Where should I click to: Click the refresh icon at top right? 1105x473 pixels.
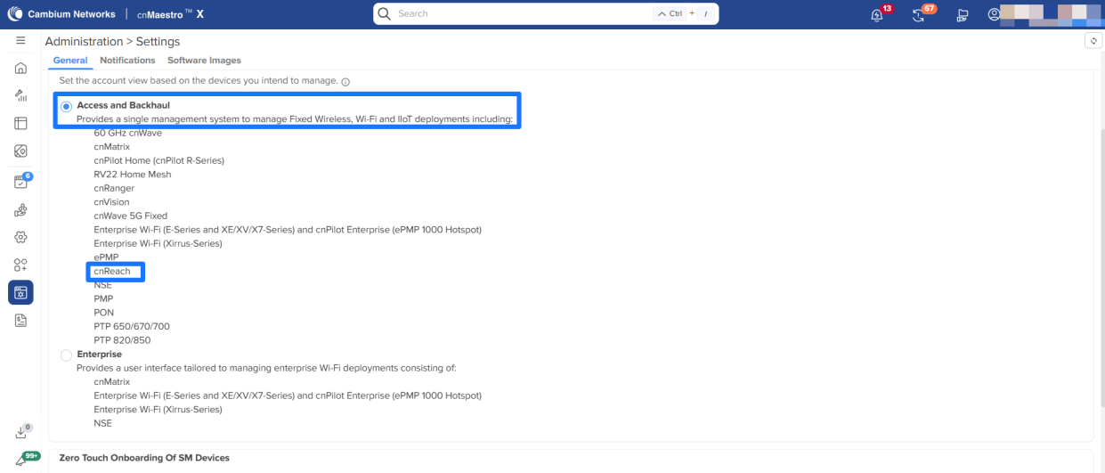pyautogui.click(x=1094, y=41)
